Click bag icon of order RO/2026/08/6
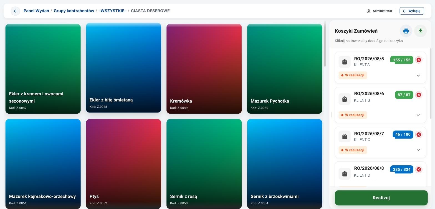This screenshot has height=209, width=435. [x=345, y=99]
